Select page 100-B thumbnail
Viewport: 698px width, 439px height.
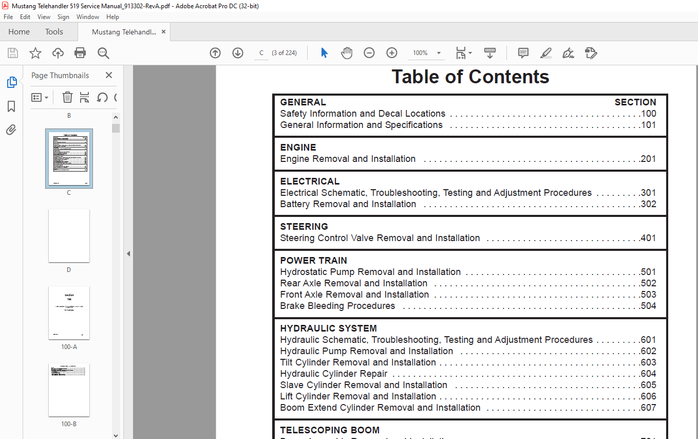pos(69,390)
